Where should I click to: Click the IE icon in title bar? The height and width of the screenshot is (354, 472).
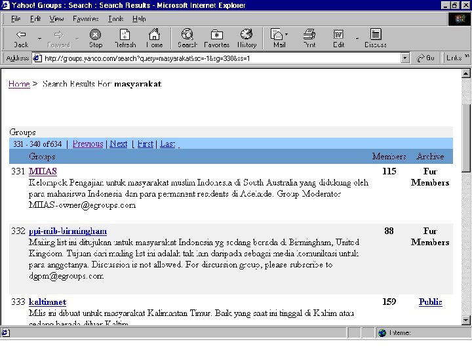[x=6, y=5]
